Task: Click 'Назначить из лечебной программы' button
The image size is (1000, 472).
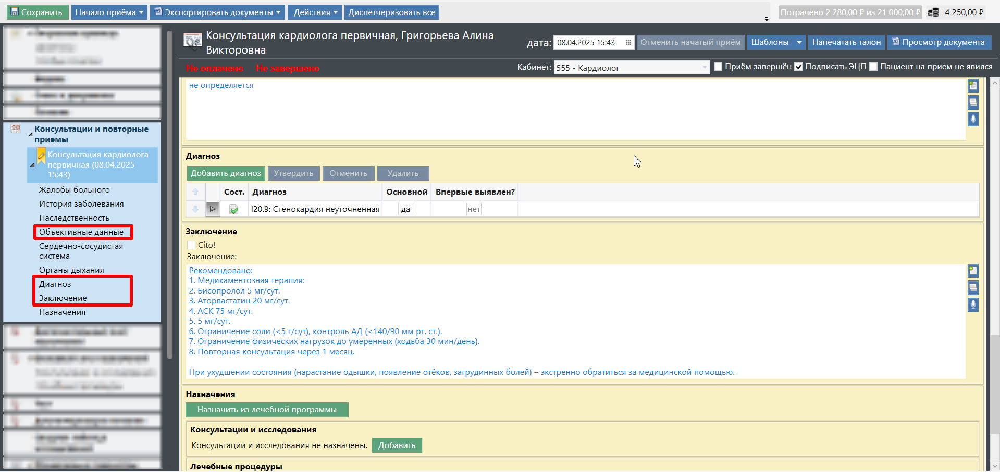Action: pyautogui.click(x=267, y=410)
